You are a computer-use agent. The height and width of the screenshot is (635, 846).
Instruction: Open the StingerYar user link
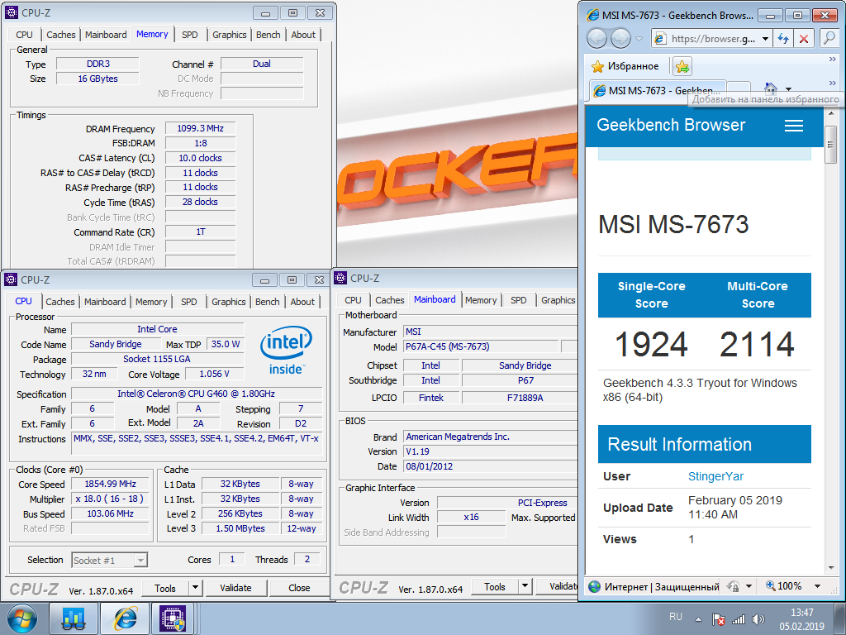[715, 476]
